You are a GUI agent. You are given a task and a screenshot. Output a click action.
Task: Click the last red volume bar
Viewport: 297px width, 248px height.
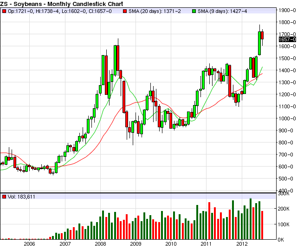(262, 225)
